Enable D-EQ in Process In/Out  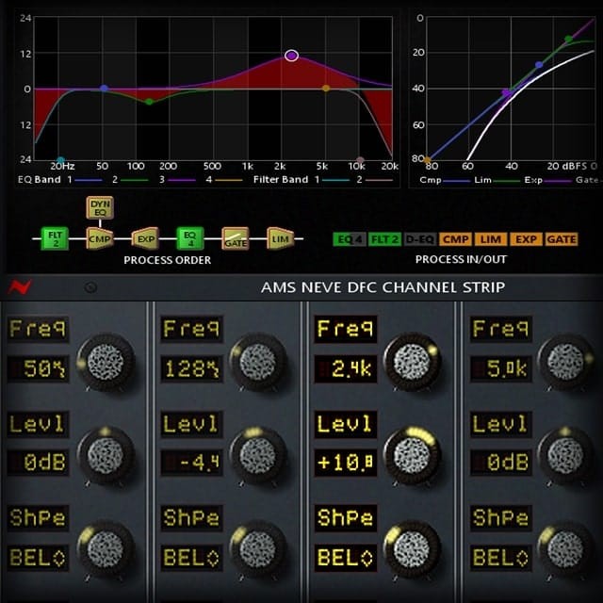point(420,239)
